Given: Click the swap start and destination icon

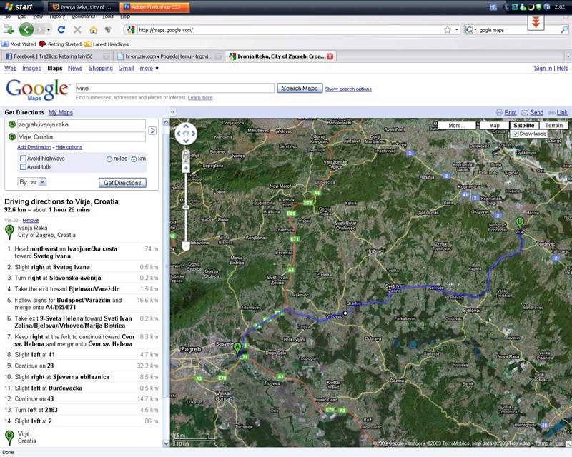Looking at the screenshot, I should click(152, 131).
